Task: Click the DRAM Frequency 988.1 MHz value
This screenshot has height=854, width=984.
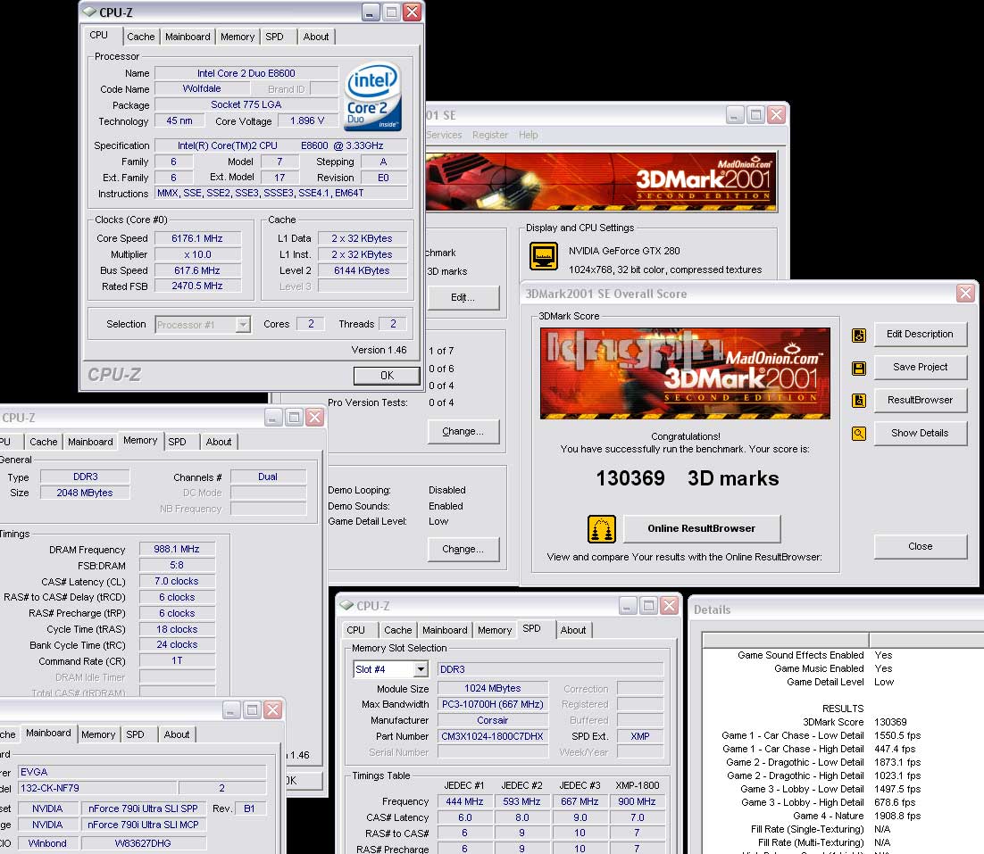Action: pos(177,550)
